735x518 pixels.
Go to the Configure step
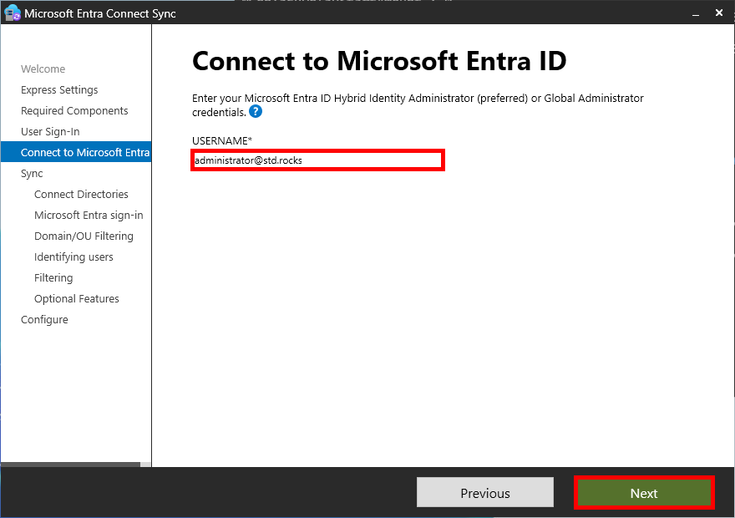coord(44,319)
